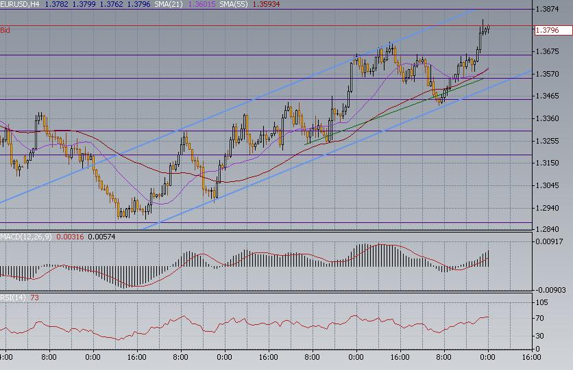Click the EURUSD,H4 symbol label

tap(20, 4)
